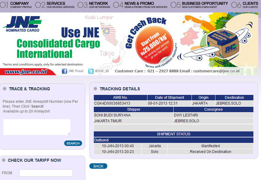Click the Consignee column header

click(213, 109)
